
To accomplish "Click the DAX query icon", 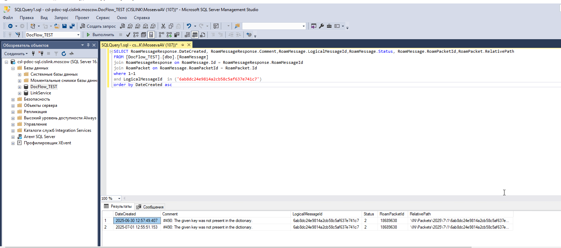I will [x=153, y=26].
